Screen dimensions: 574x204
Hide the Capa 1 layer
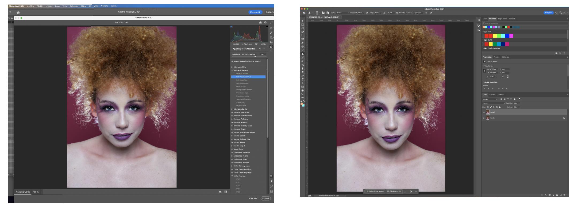click(x=484, y=112)
